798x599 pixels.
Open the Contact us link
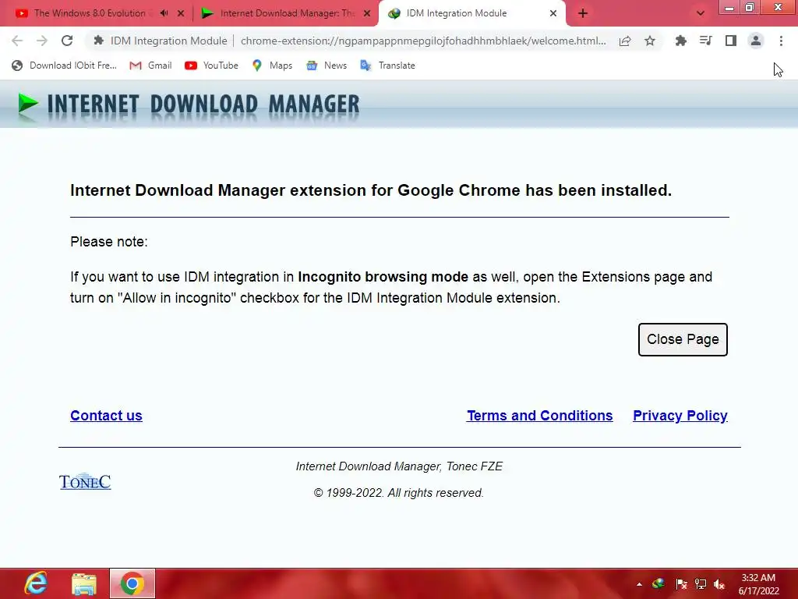[x=106, y=416]
